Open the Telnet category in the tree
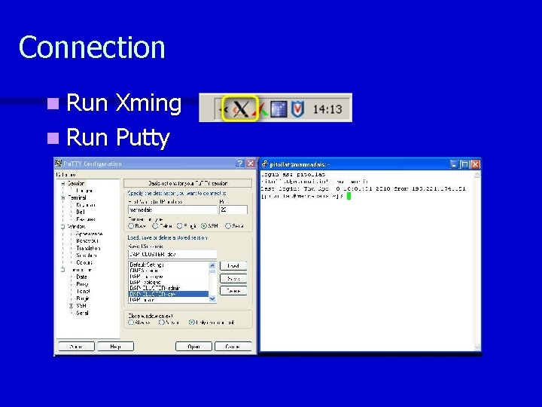 tap(83, 292)
